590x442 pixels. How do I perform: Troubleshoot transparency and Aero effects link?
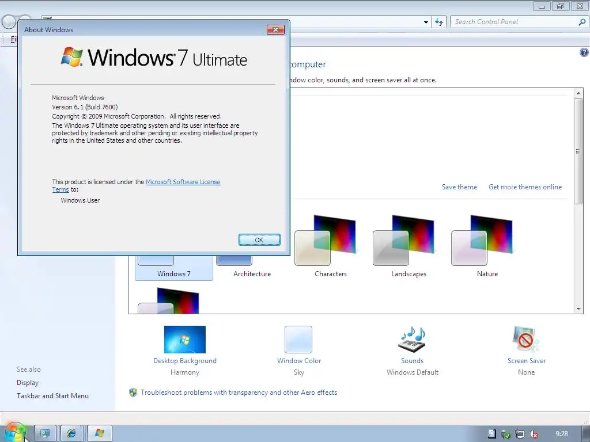[239, 393]
